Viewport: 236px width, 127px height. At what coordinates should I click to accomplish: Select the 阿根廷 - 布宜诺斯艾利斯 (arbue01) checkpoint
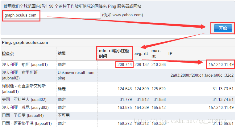click(24, 89)
